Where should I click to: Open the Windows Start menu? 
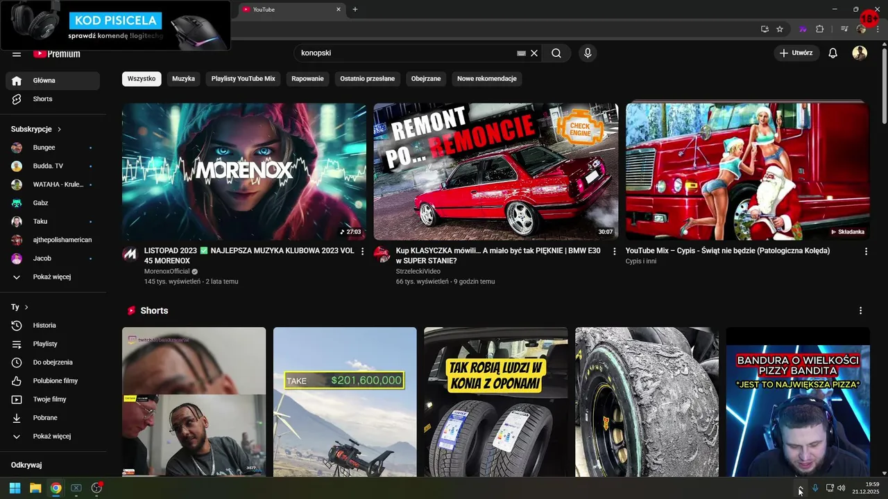15,488
